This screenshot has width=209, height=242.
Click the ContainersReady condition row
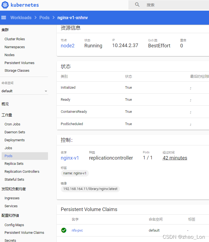click(133, 112)
